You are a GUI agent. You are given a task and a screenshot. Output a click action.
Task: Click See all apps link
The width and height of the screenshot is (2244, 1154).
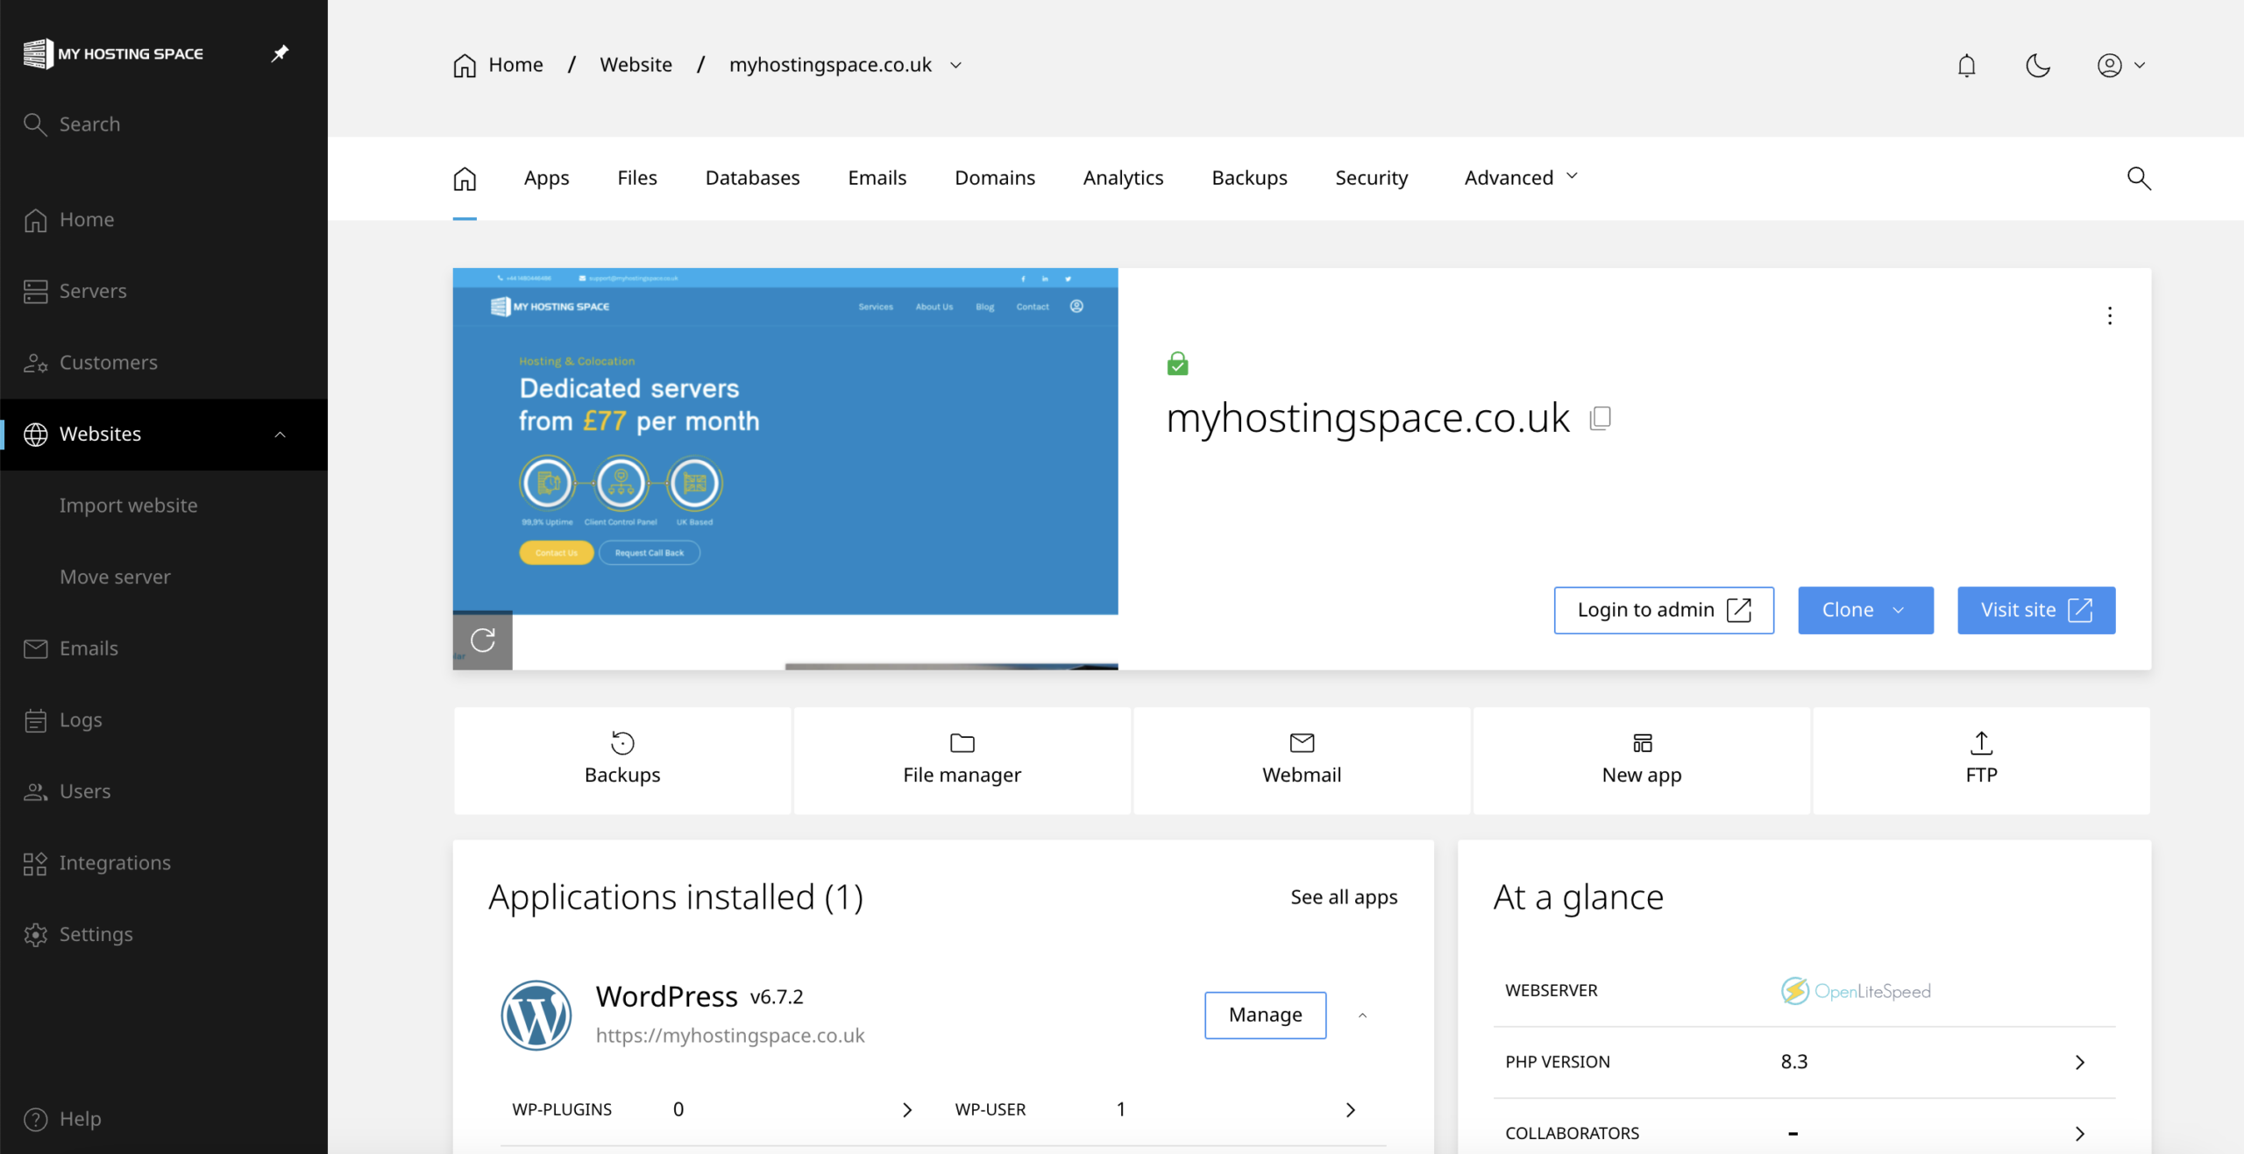coord(1344,897)
